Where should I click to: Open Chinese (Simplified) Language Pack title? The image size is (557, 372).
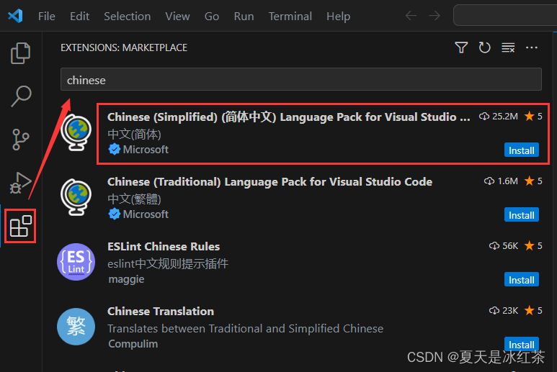pos(288,117)
